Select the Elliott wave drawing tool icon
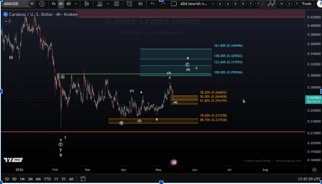The image size is (322, 184). [x=271, y=3]
